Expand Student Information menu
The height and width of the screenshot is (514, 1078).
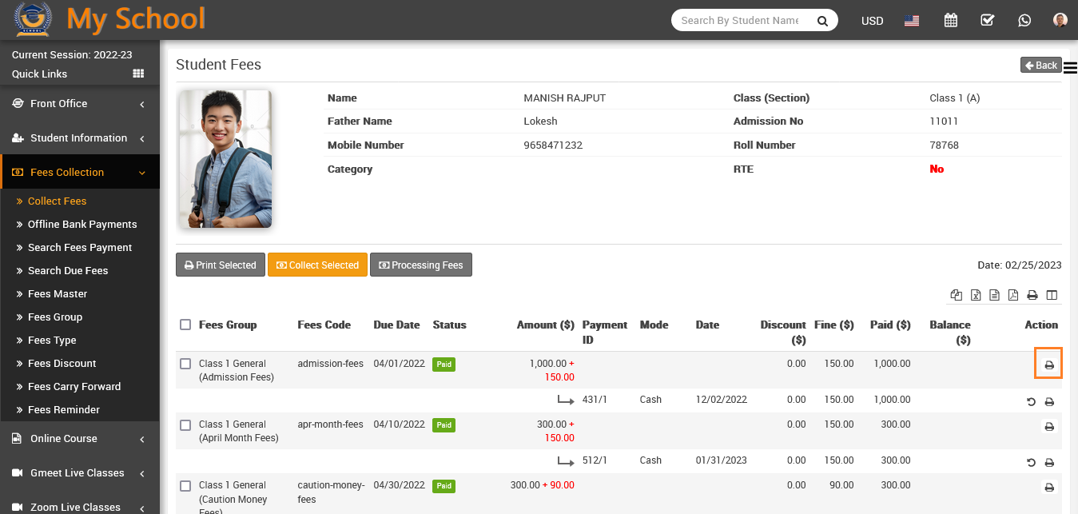pos(80,138)
